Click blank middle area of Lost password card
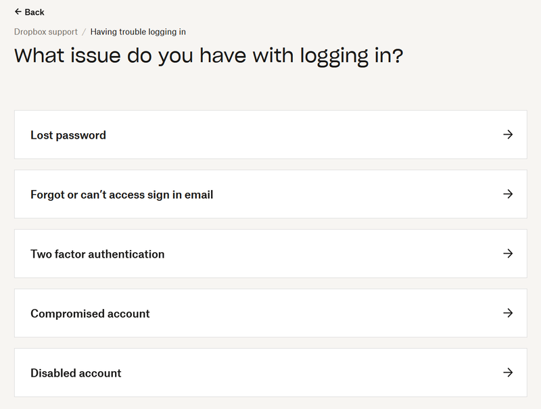The height and width of the screenshot is (409, 541). (x=304, y=135)
